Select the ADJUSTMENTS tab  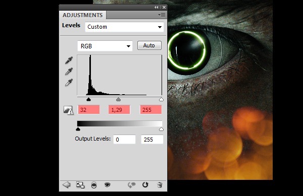coord(82,15)
